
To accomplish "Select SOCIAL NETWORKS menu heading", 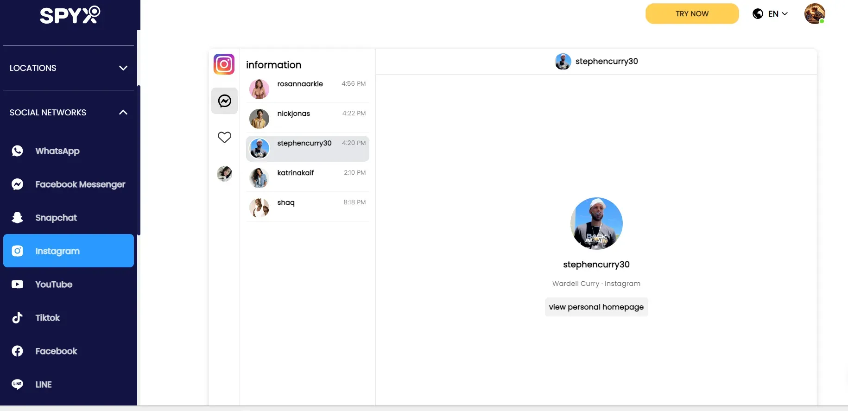I will (48, 113).
